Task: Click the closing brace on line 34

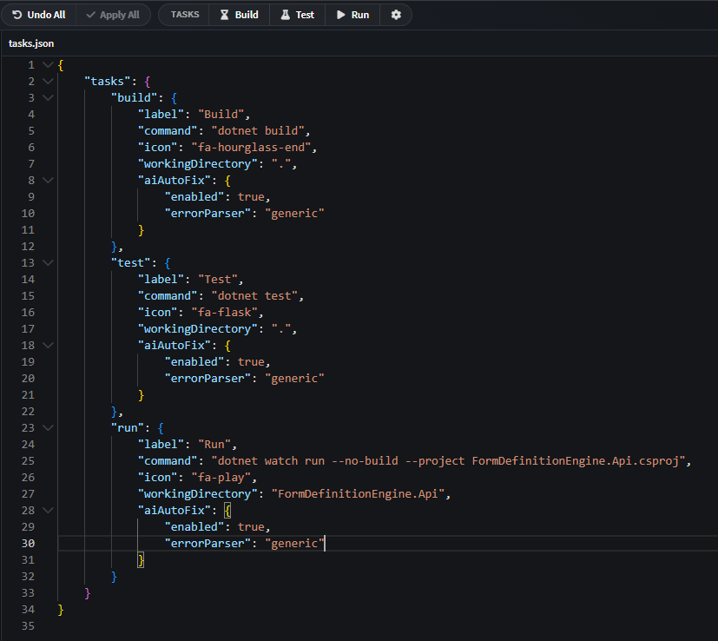Action: [x=61, y=610]
